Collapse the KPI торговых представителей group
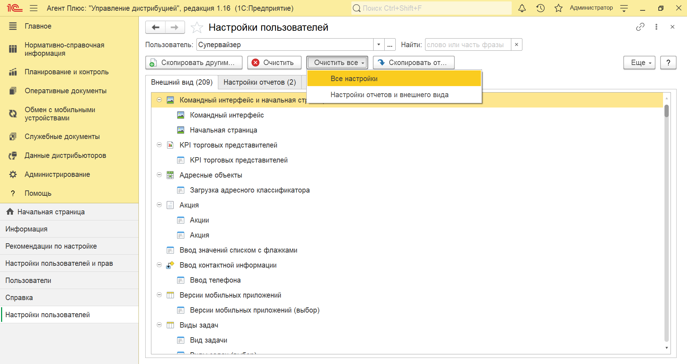 tap(159, 145)
